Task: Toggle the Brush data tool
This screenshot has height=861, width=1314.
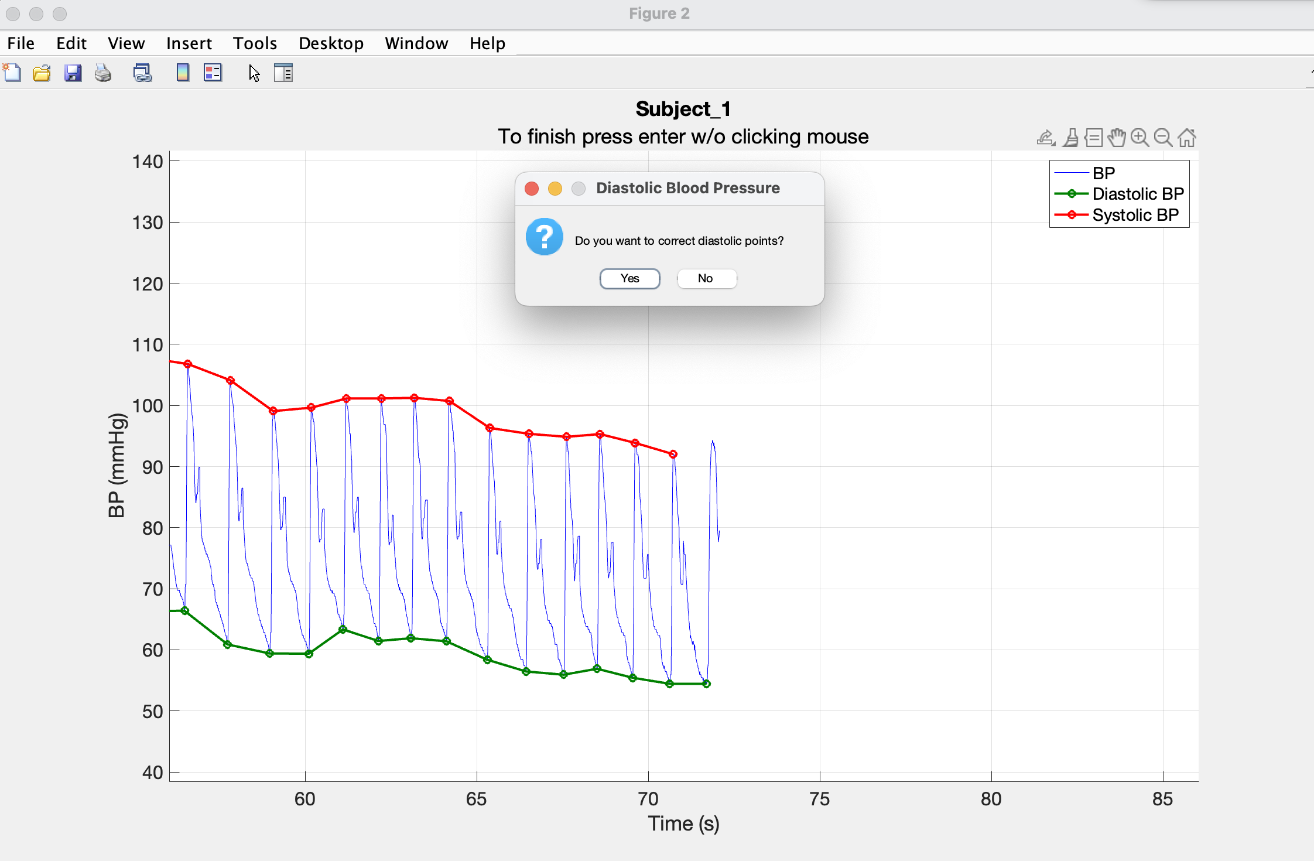Action: point(1071,138)
